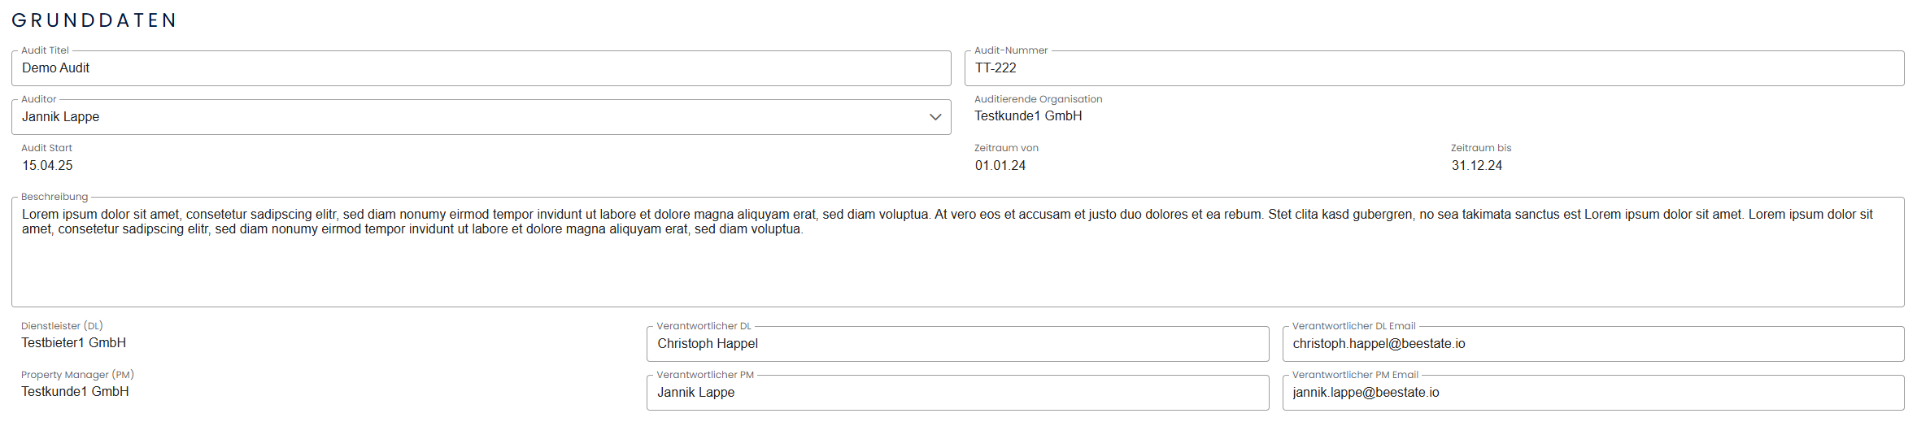The image size is (1917, 422).
Task: Click the Property Manager (PM) label
Action: (77, 375)
